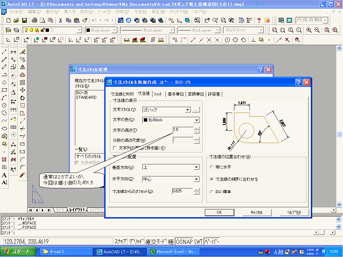This screenshot has height=257, width=343.
Task: Open the Windows スタート button
Action: pyautogui.click(x=18, y=252)
